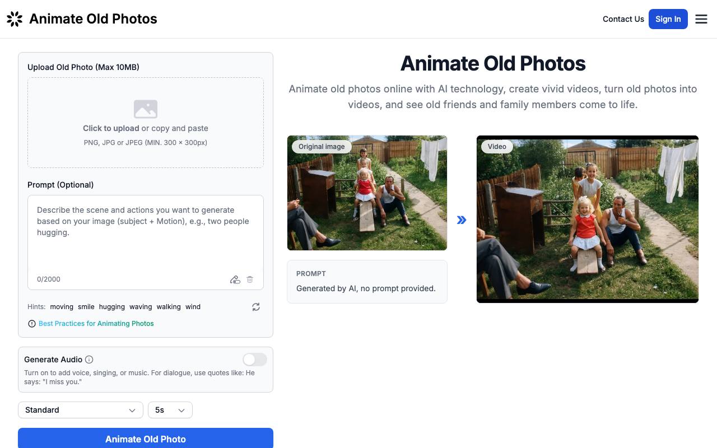Click the cloud upload icon in prompt box
Screen dimensions: 717x448
[x=235, y=279]
